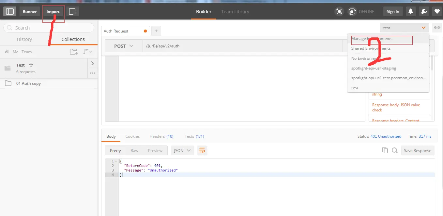The image size is (443, 216).
Task: Open response search with the magnifier icon
Action: (x=395, y=150)
